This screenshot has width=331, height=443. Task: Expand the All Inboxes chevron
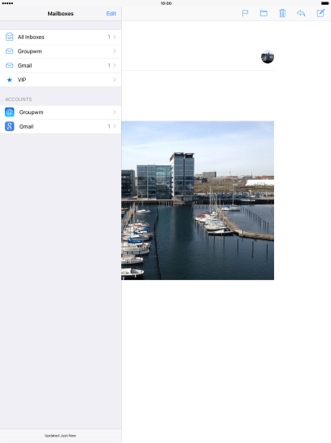pos(115,37)
